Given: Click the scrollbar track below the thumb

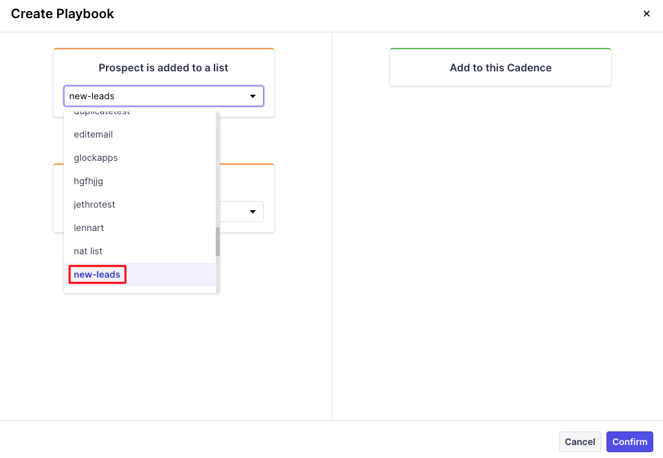Looking at the screenshot, I should coord(218,276).
